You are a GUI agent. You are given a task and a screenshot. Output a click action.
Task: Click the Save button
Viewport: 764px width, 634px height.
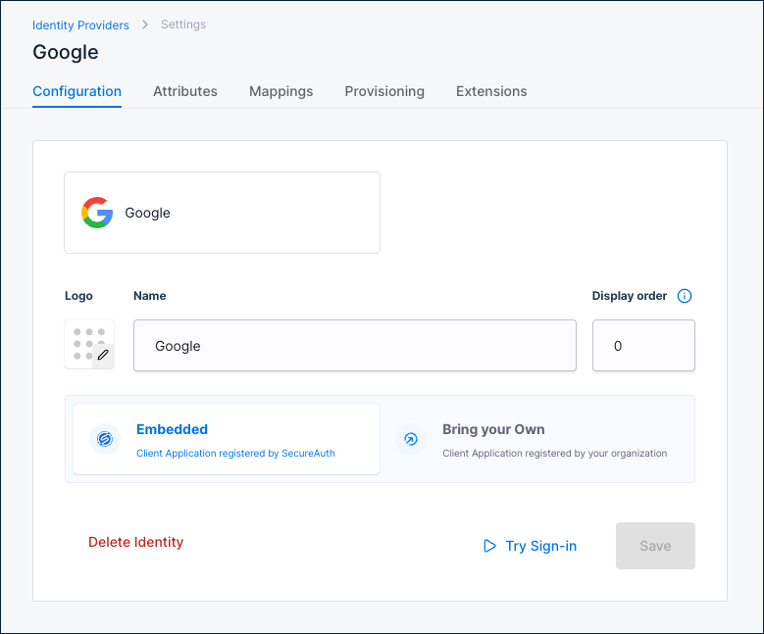pos(655,546)
